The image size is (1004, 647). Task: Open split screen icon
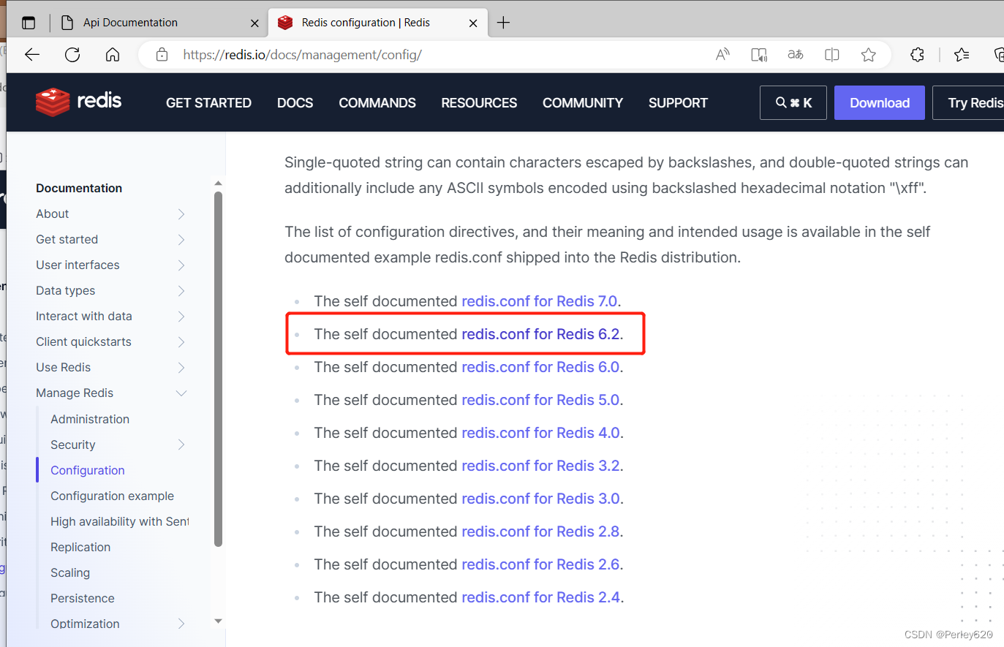coord(832,55)
